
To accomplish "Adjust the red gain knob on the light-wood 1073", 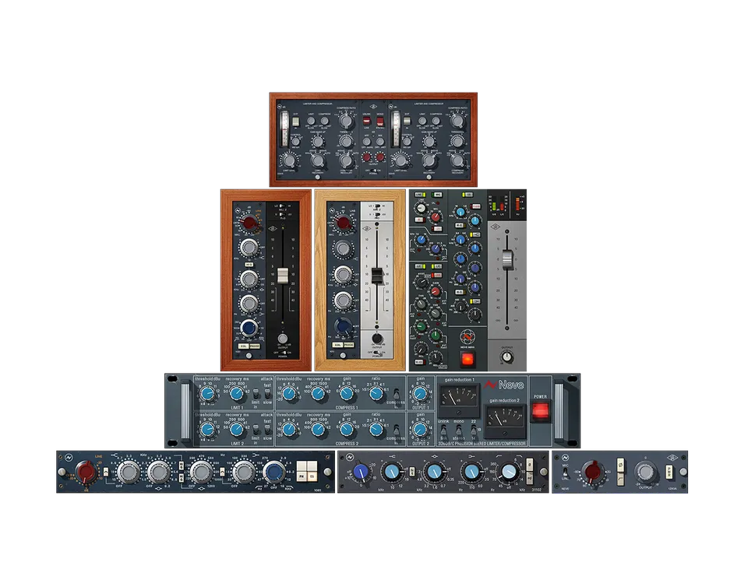I will pos(343,222).
